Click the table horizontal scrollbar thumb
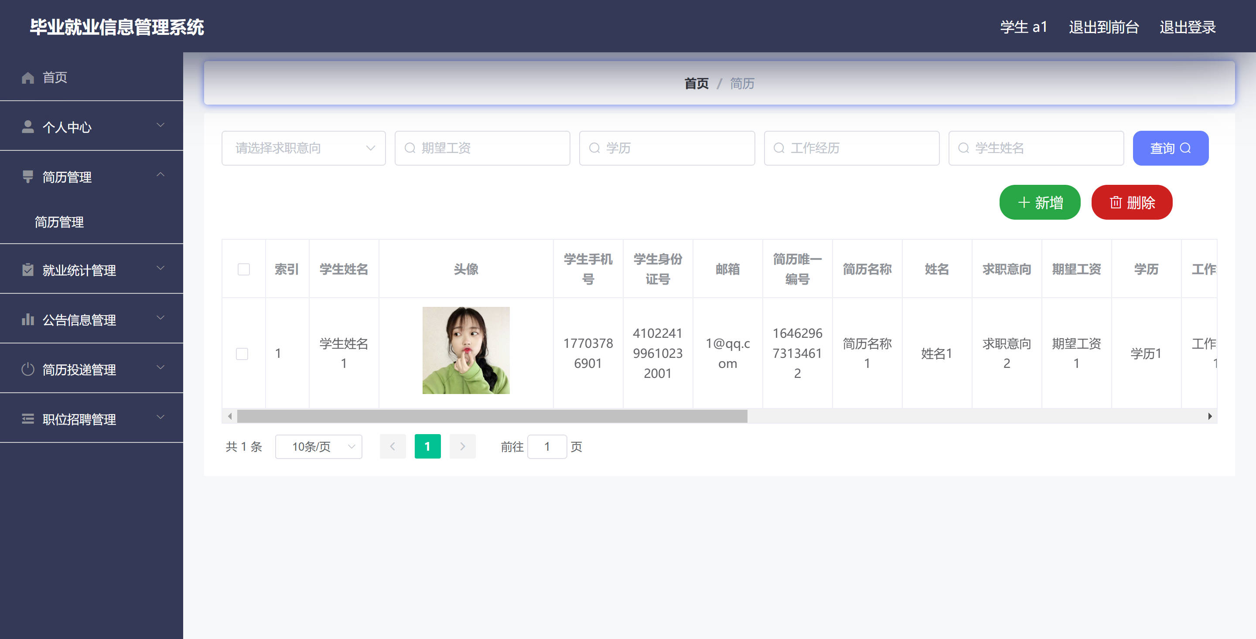This screenshot has width=1256, height=639. pyautogui.click(x=491, y=416)
